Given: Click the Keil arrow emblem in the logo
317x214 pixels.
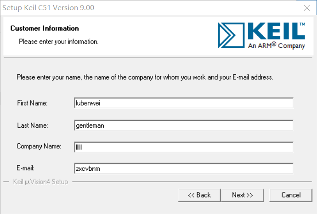Looking at the screenshot, I should coord(232,34).
